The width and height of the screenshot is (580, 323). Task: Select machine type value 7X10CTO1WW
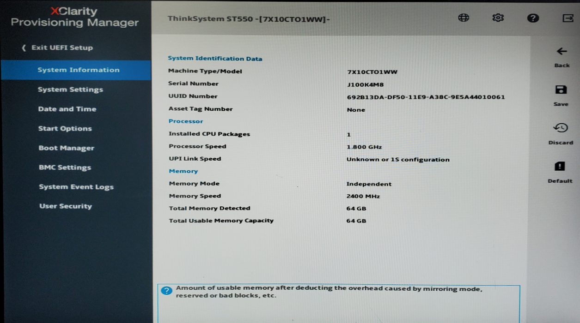click(372, 72)
